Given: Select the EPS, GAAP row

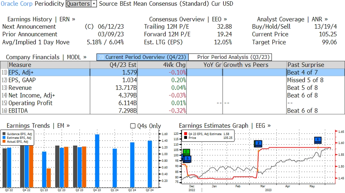Looking at the screenshot, I should (172, 80).
